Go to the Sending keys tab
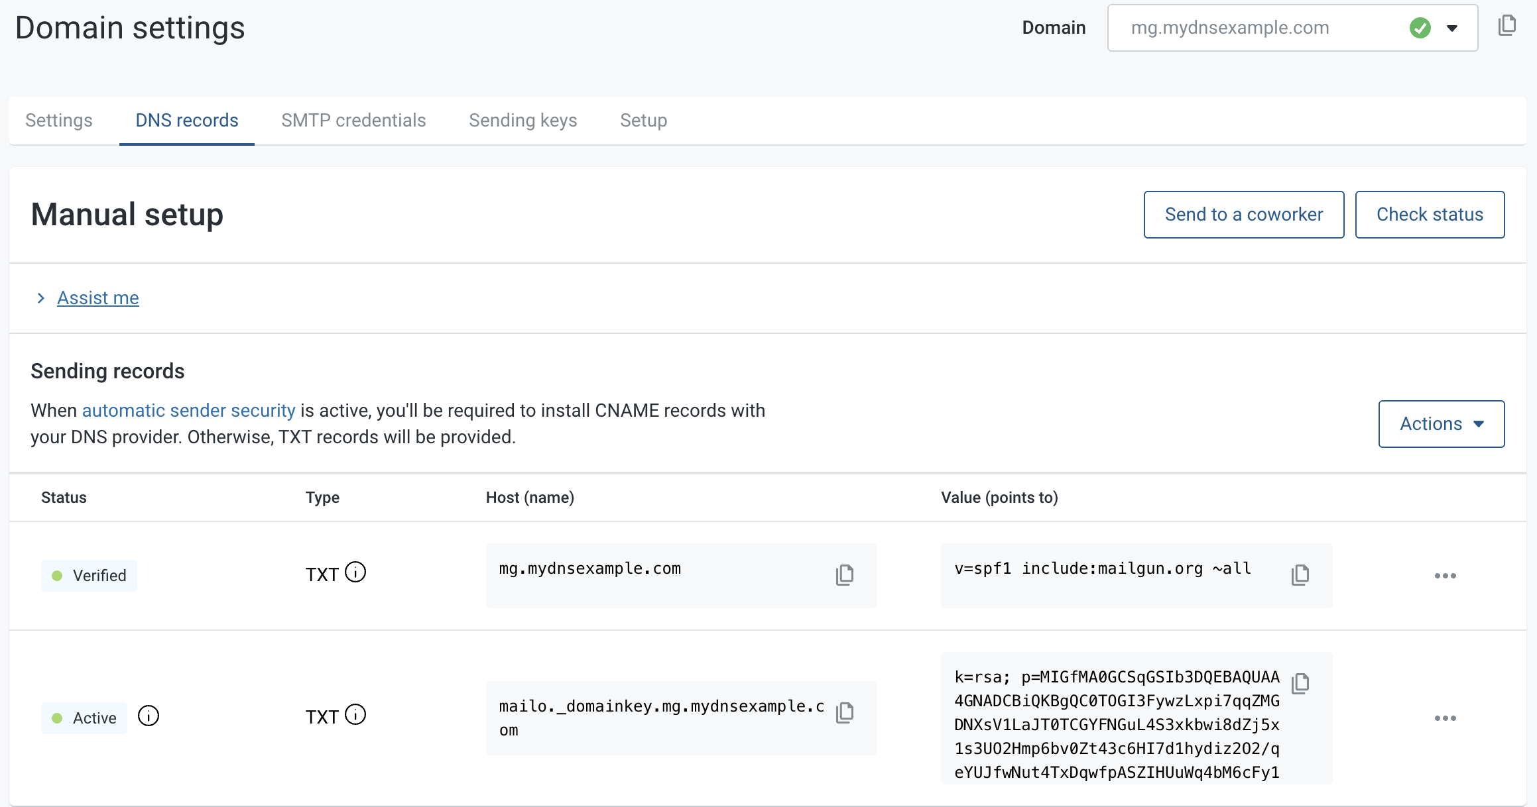1537x807 pixels. (x=523, y=121)
